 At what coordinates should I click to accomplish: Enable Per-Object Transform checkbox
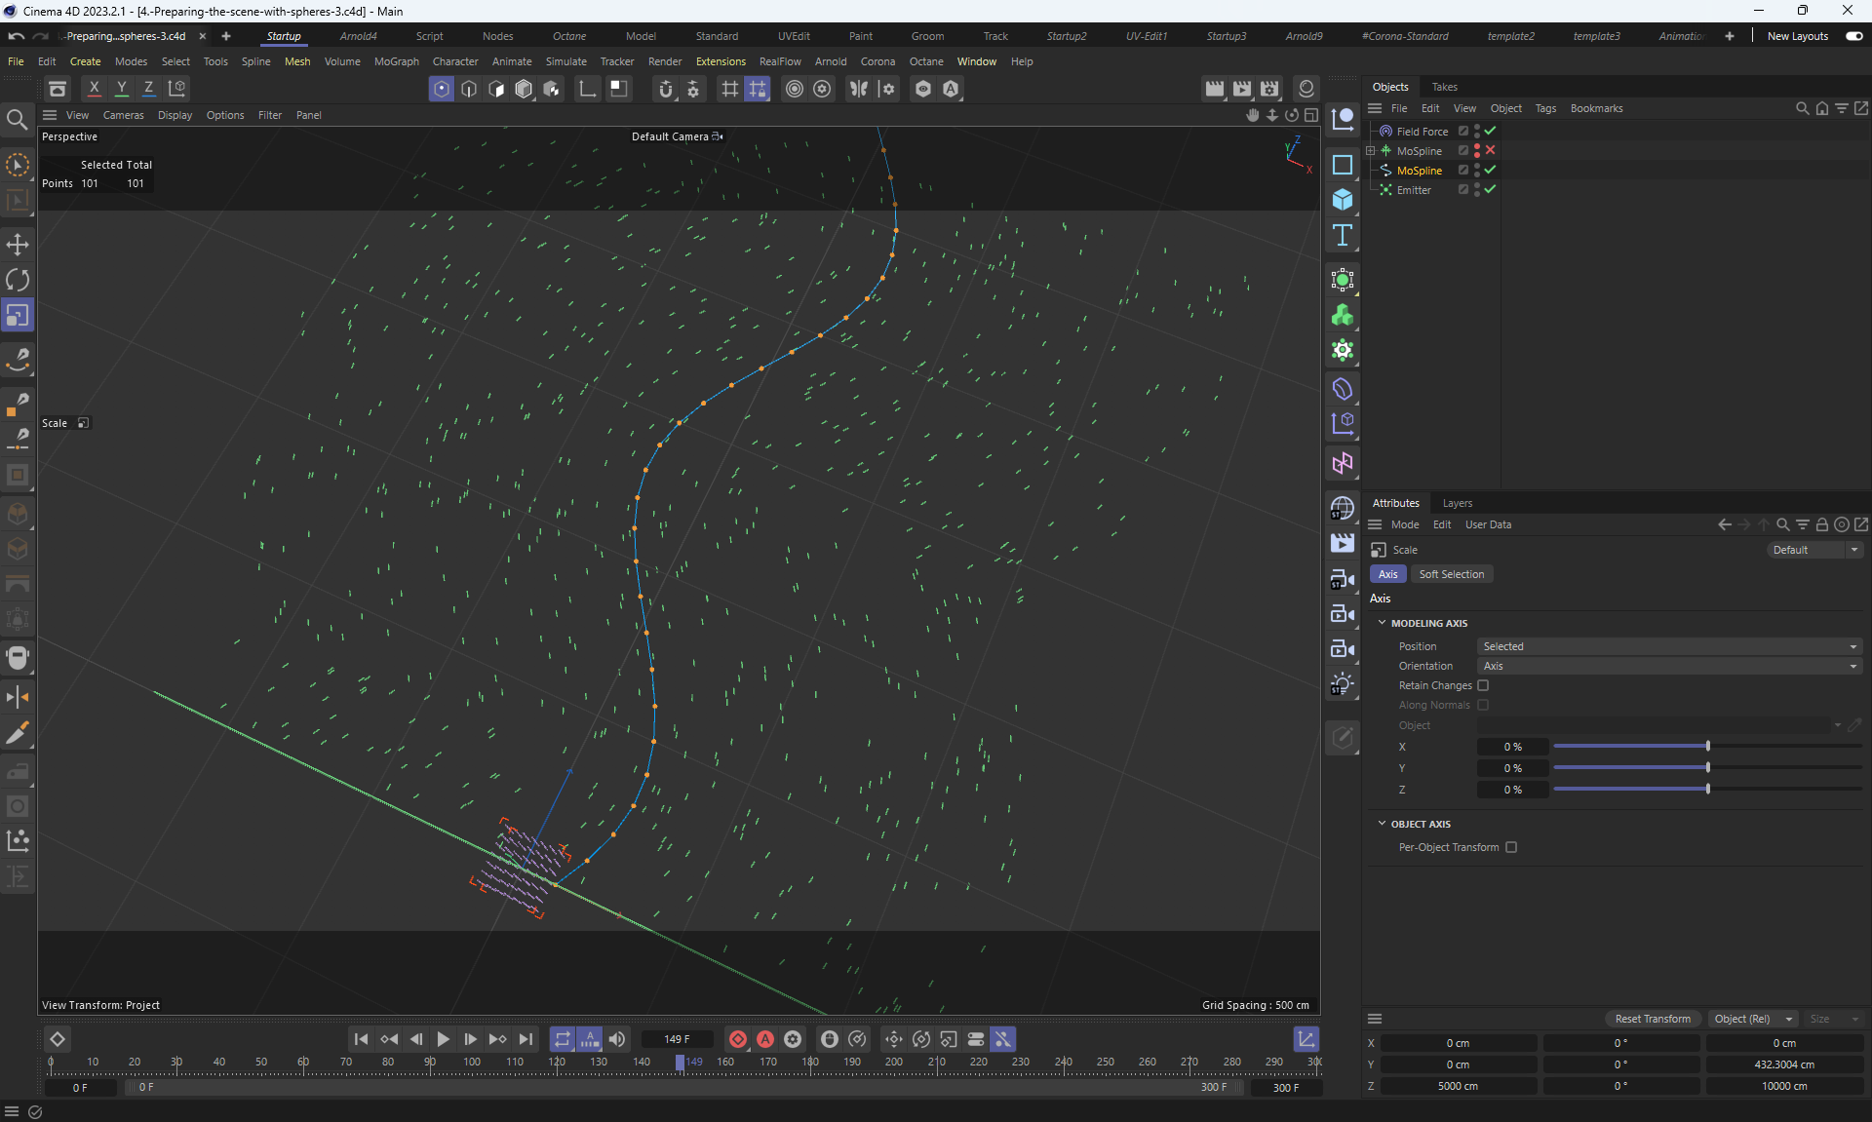pyautogui.click(x=1511, y=847)
